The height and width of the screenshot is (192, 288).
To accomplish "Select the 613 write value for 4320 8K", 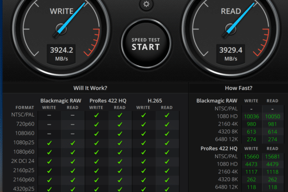I will [x=251, y=132].
